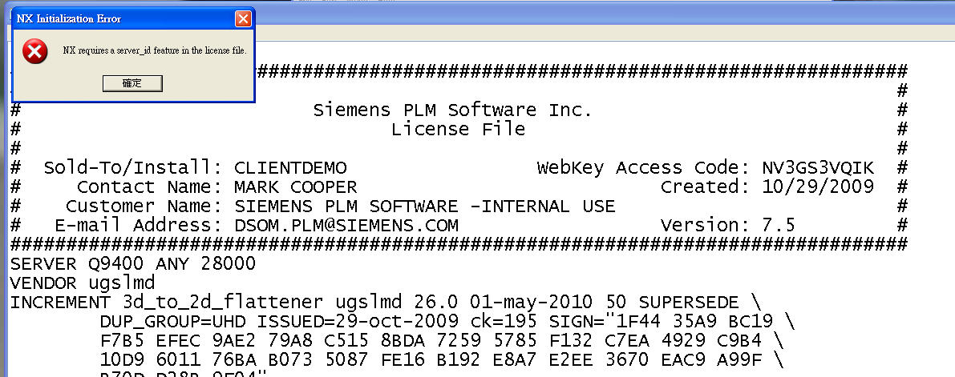Screen dimensions: 955x377
Task: Click the created date 10/29/2009
Action: click(x=818, y=187)
